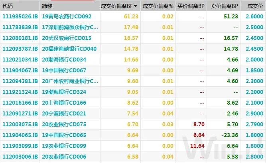This screenshot has width=266, height=163.
Task: Select 20农业银行CD075 name
Action: (x=64, y=124)
